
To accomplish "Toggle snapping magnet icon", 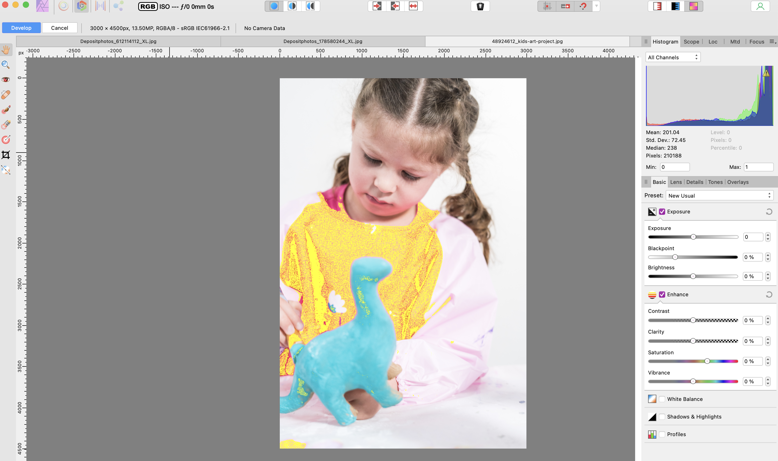I will (583, 6).
